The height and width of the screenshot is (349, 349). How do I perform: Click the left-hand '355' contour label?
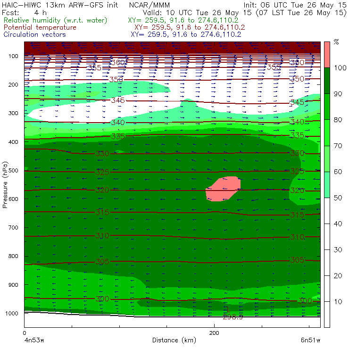[95, 67]
